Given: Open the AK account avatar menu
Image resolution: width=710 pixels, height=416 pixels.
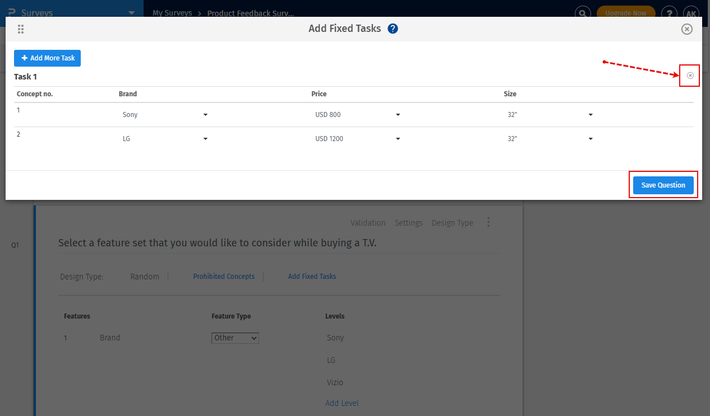Looking at the screenshot, I should tap(691, 13).
